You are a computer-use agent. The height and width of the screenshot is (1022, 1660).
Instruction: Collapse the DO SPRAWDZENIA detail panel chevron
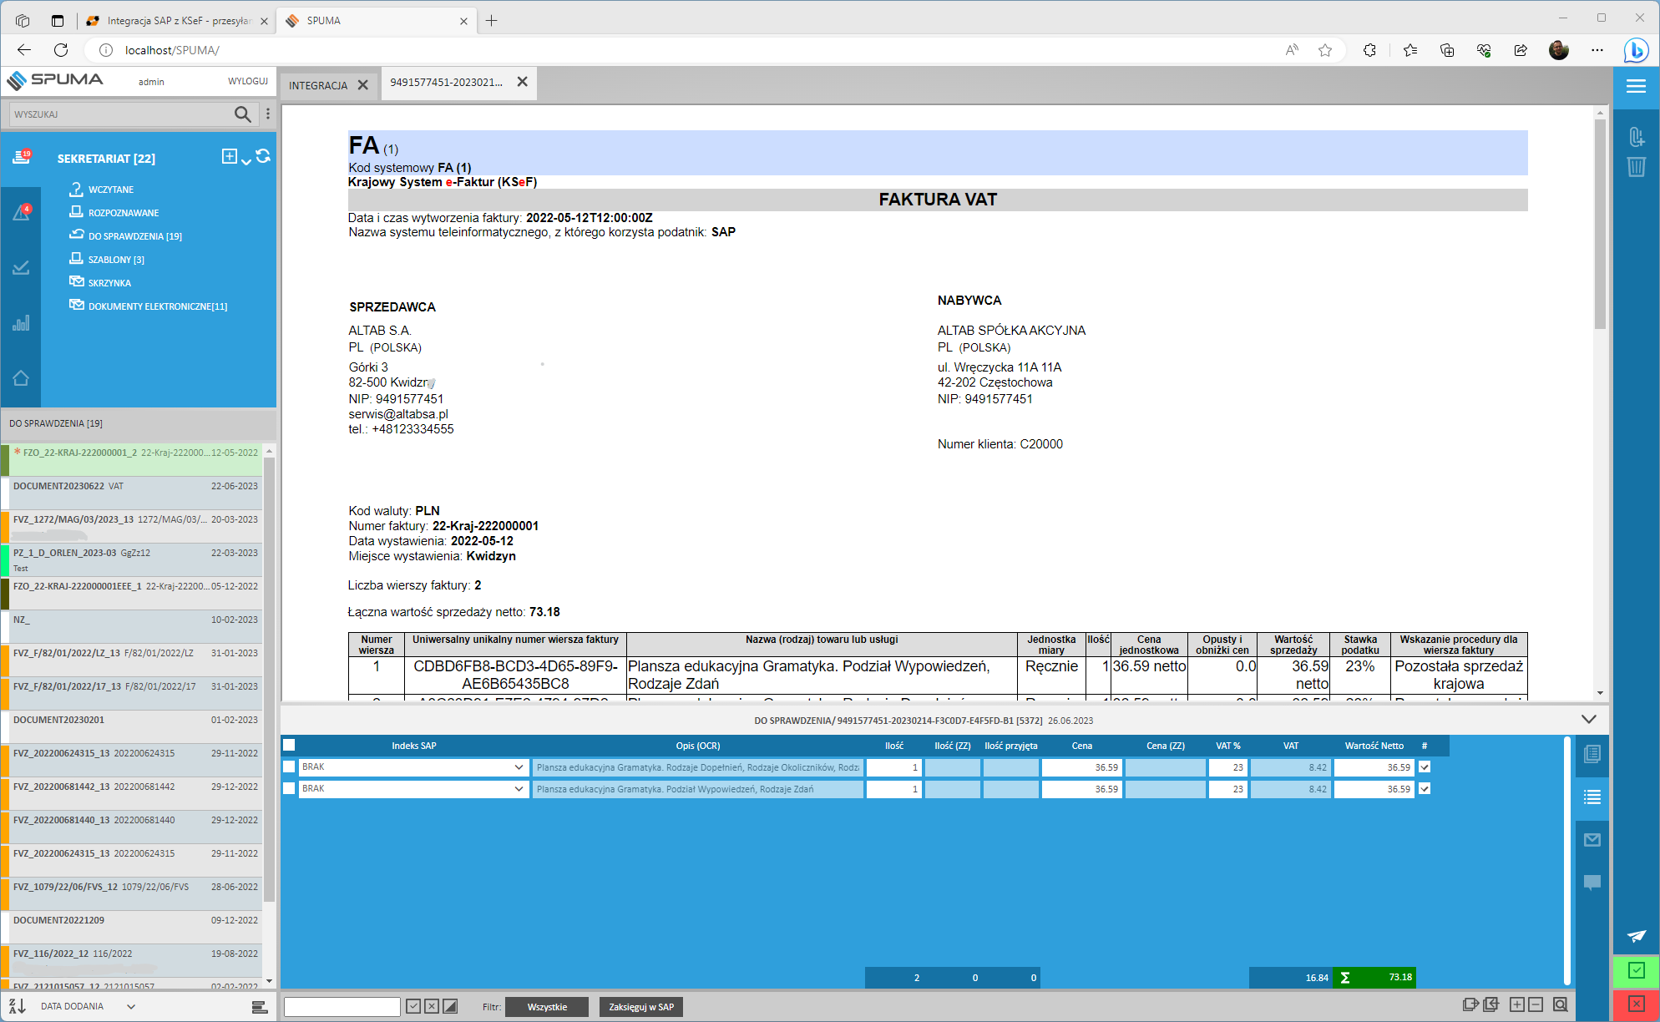tap(1588, 719)
